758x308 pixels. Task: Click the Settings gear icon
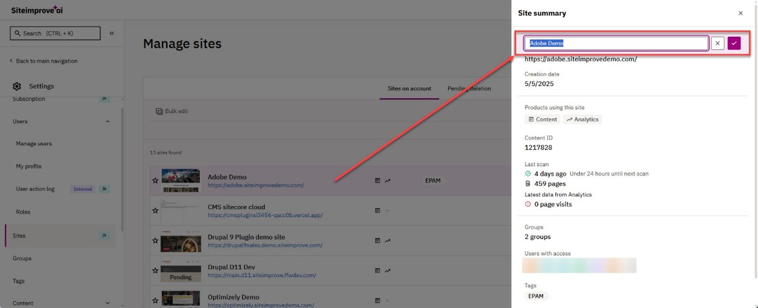click(17, 86)
